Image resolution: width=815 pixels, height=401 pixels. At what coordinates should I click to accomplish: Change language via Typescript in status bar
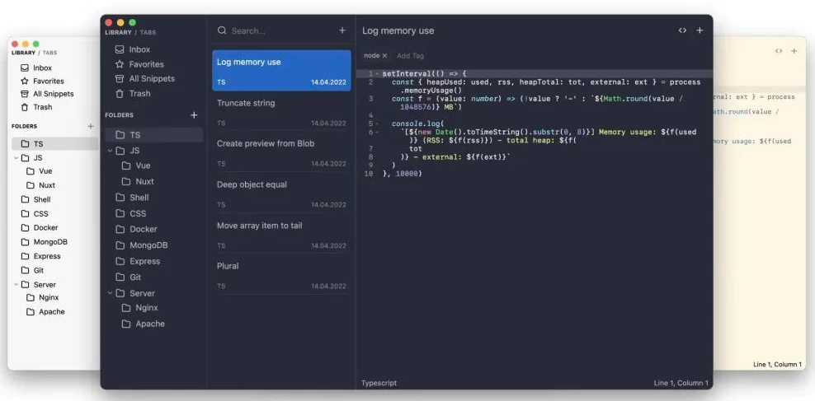click(379, 383)
